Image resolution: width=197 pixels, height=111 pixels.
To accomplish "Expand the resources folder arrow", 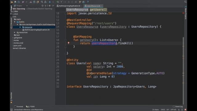I will tap(15, 32).
